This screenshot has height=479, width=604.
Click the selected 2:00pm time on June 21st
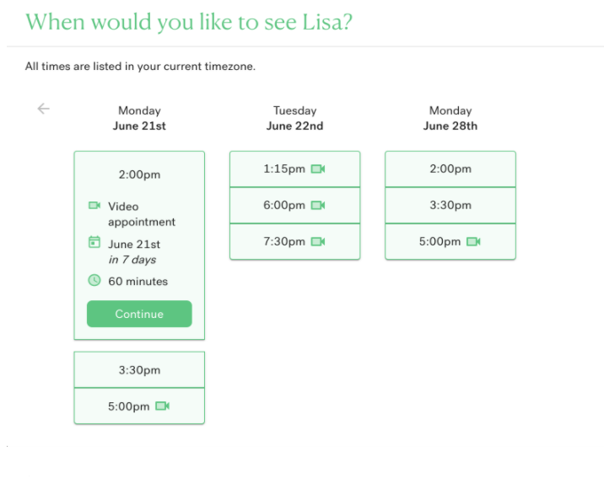(x=139, y=175)
